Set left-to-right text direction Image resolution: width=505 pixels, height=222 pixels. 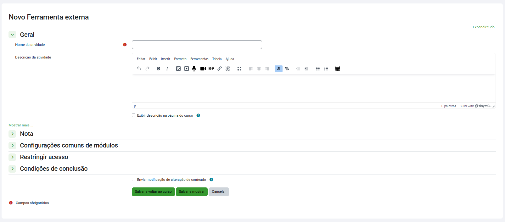(279, 69)
